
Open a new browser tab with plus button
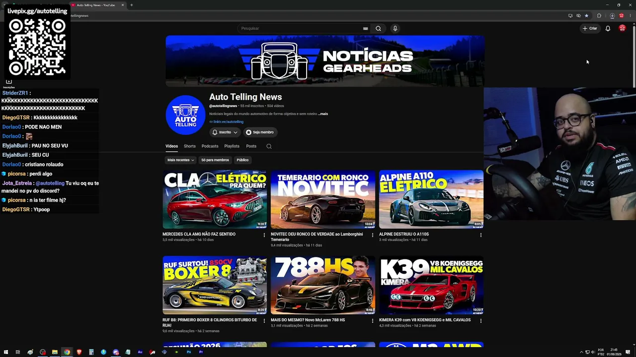pyautogui.click(x=132, y=5)
